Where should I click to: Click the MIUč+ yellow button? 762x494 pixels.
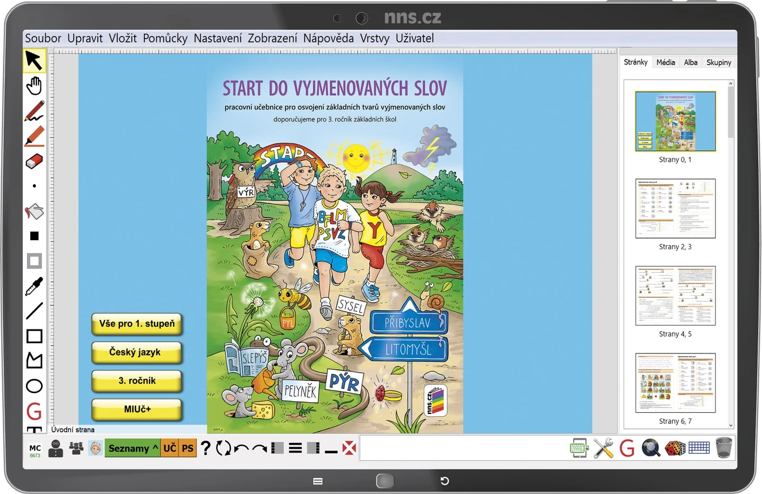136,409
